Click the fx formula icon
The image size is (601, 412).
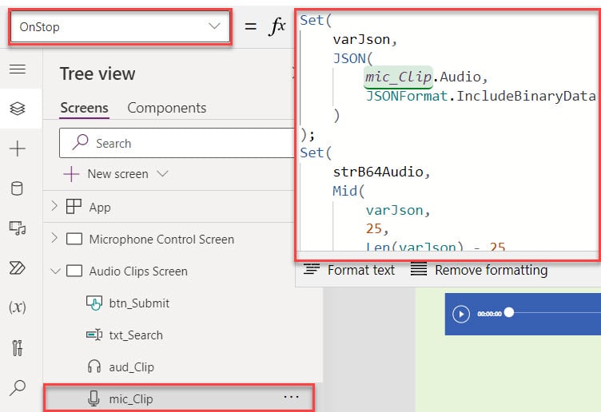pos(277,27)
